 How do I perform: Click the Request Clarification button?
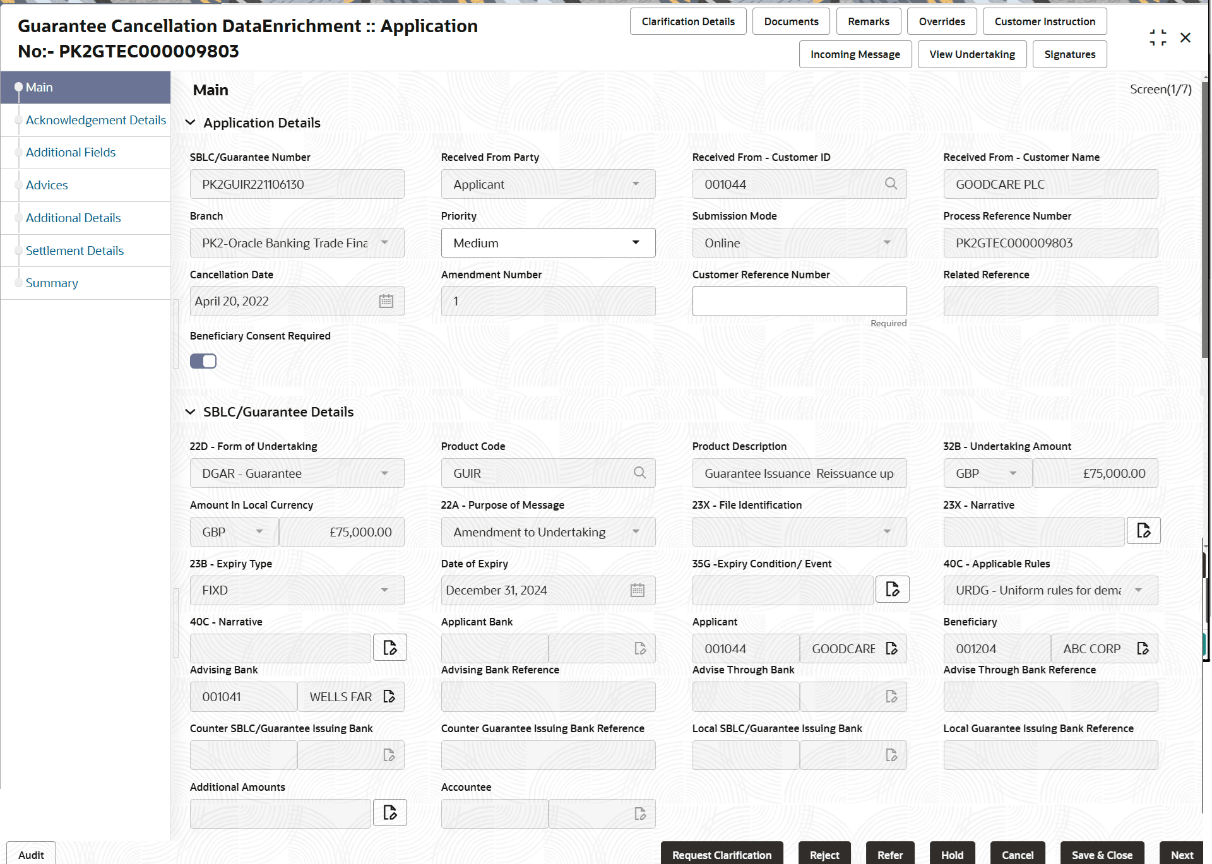click(721, 855)
